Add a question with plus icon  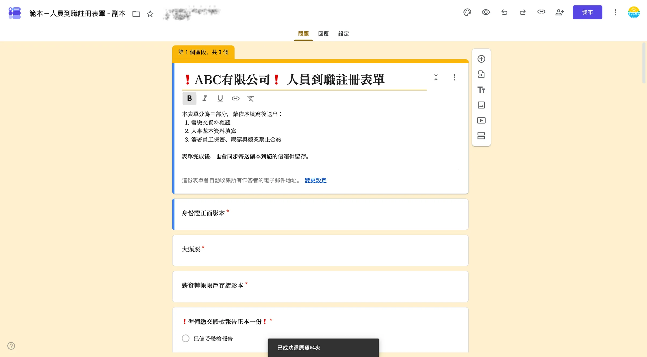click(x=481, y=59)
